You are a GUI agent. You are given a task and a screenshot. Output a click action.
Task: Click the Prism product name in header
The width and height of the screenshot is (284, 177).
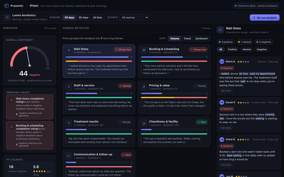click(34, 6)
